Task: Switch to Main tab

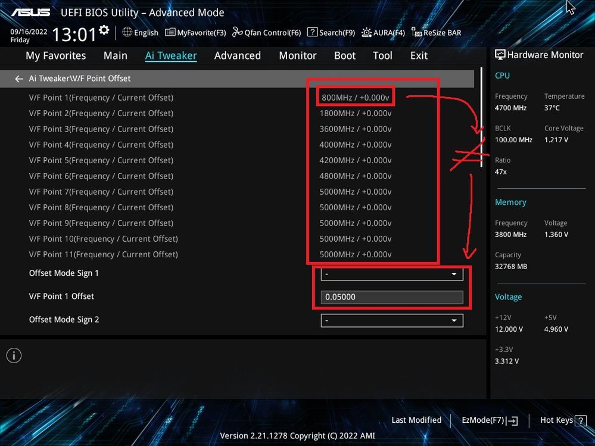Action: coord(116,56)
